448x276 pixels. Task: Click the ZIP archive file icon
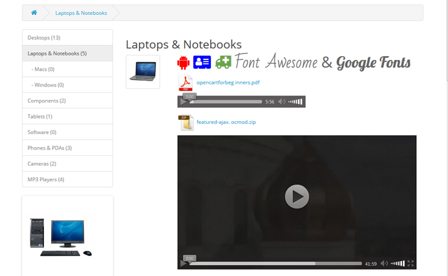click(186, 123)
